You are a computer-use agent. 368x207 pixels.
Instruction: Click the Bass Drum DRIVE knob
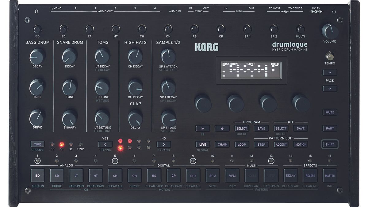pos(37,118)
